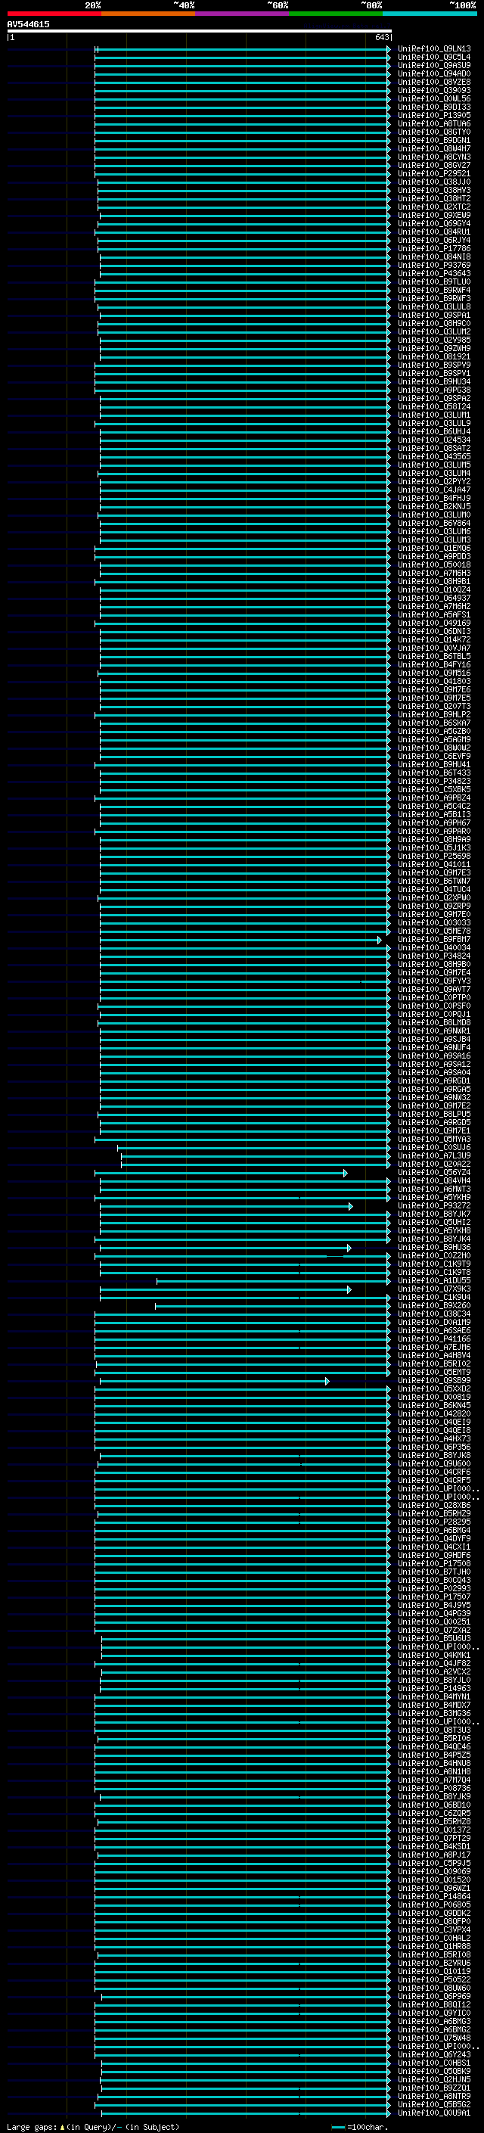The height and width of the screenshot is (2133, 484).
Task: Select the UniRef100_B8LPU5 label
Action: click(x=434, y=1115)
